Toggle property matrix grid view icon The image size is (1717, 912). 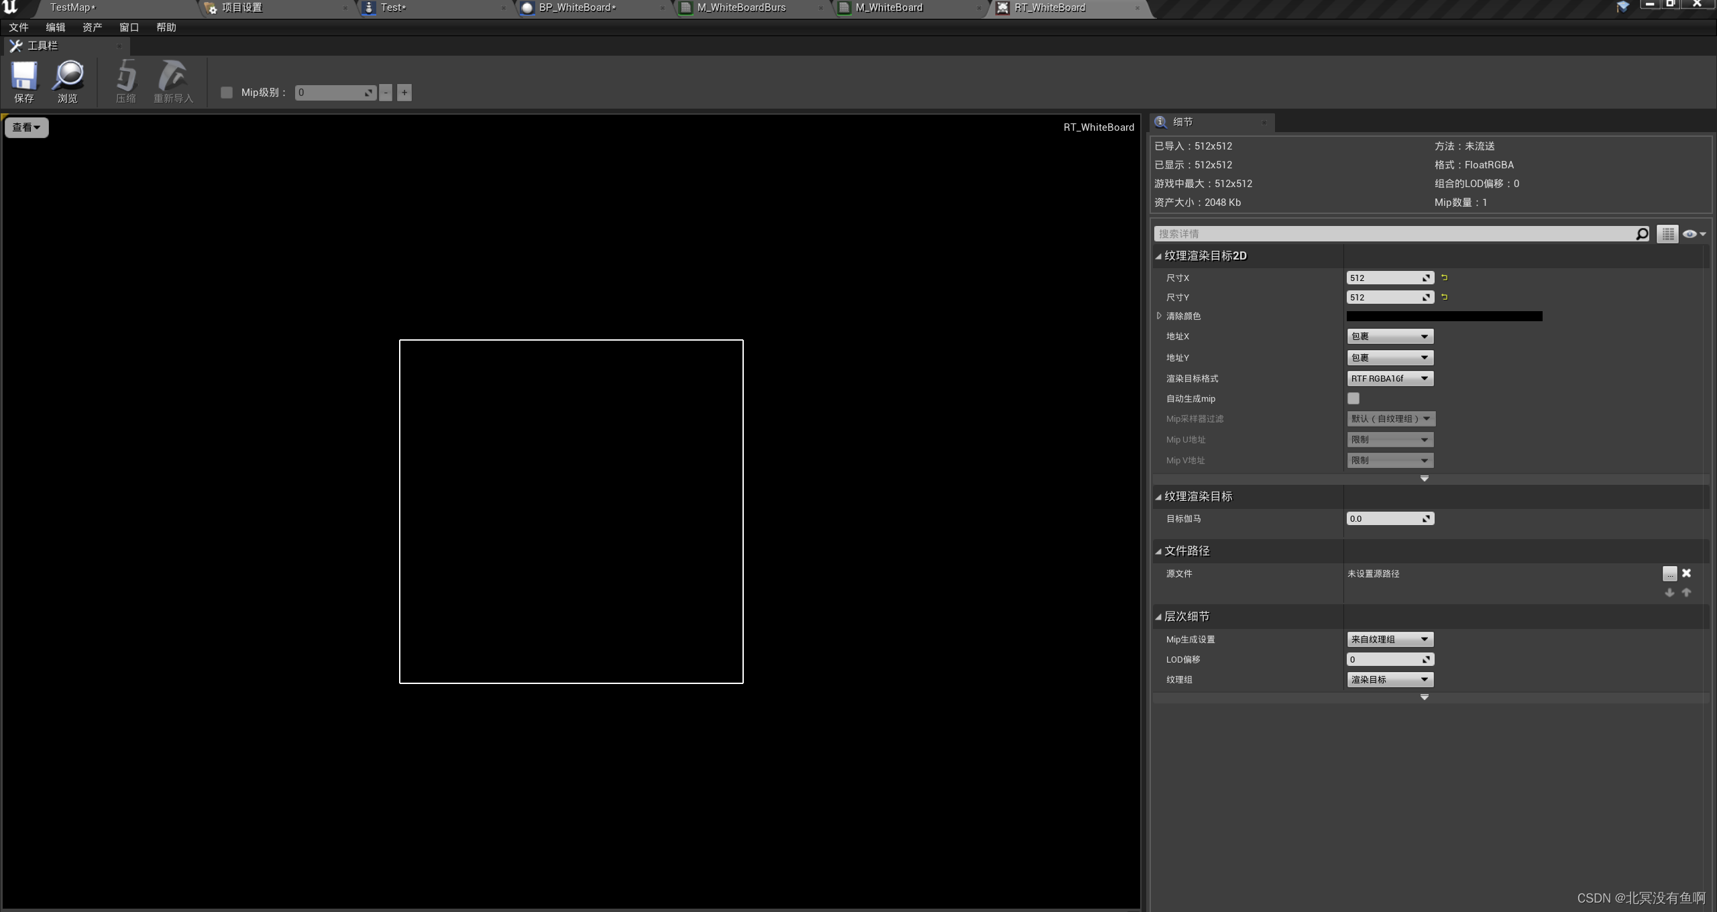point(1667,233)
